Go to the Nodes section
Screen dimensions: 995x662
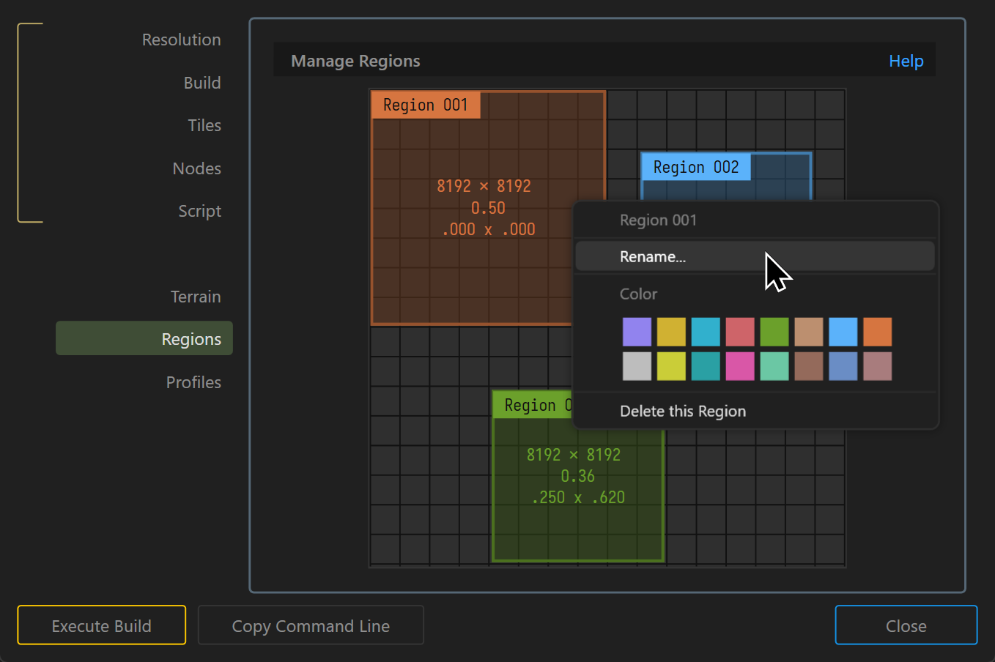click(x=196, y=168)
